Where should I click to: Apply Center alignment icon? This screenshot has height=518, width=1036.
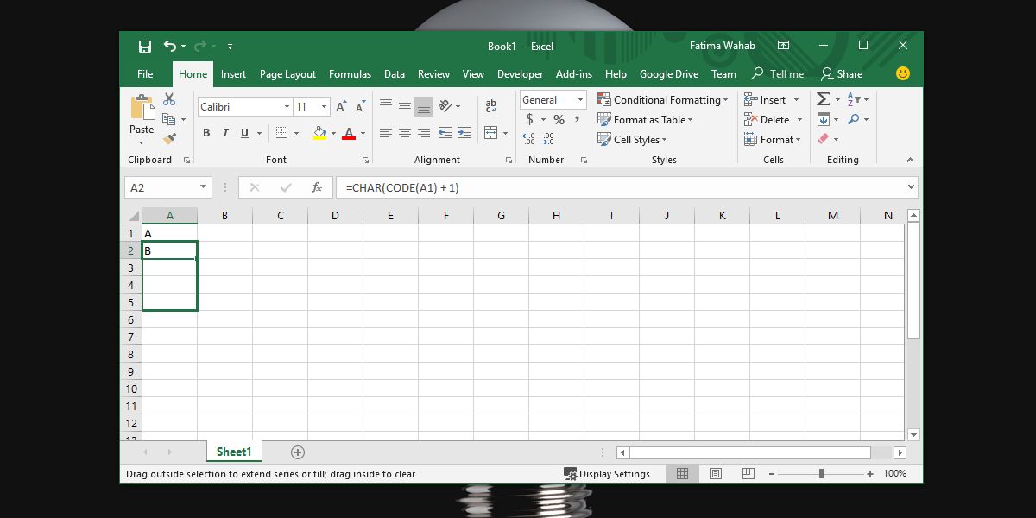point(404,133)
